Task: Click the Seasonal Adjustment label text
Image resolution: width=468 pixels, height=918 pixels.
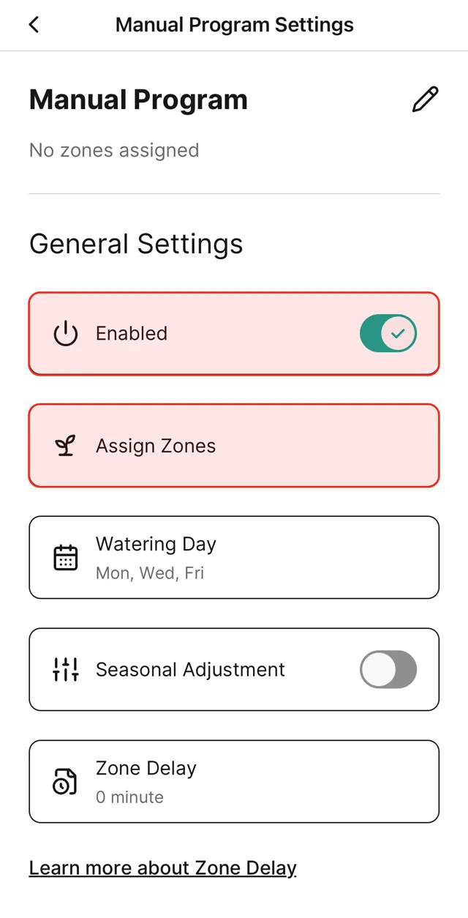Action: (190, 669)
